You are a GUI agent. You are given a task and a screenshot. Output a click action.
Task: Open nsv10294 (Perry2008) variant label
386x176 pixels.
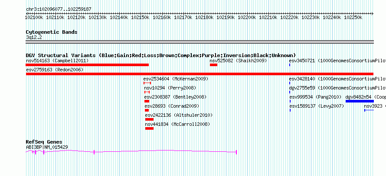tap(170, 88)
